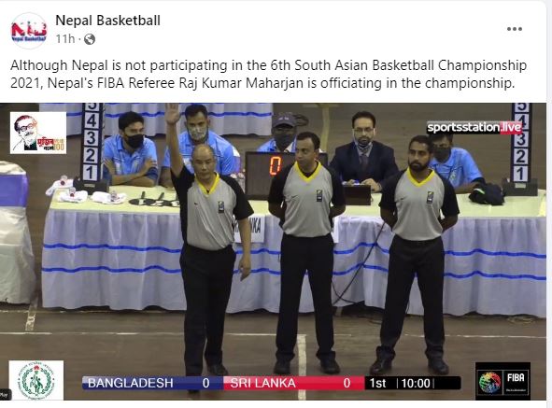Image resolution: width=552 pixels, height=408 pixels.
Task: Click the orange shot clock display
Action: tap(276, 165)
